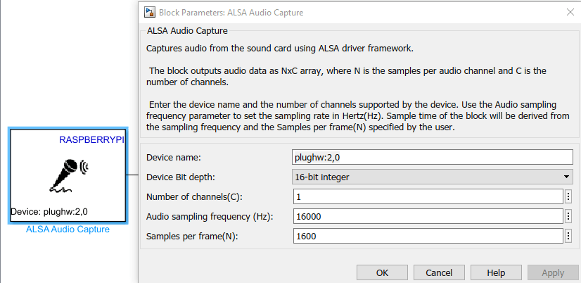Viewport: 581px width, 283px height.
Task: Close the Block Parameters dialog
Action: click(569, 12)
